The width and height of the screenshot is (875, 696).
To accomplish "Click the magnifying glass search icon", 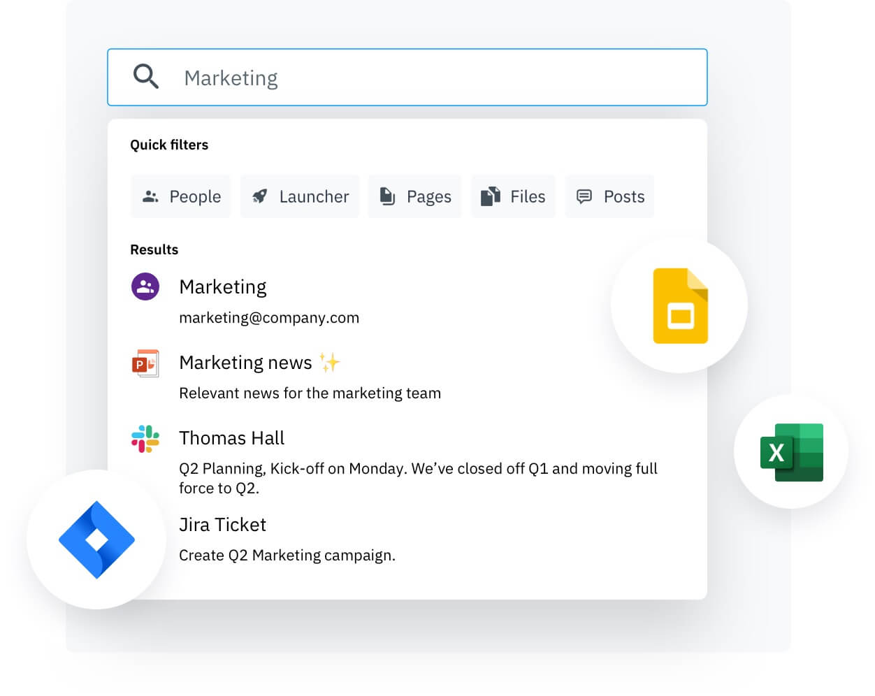I will click(146, 76).
